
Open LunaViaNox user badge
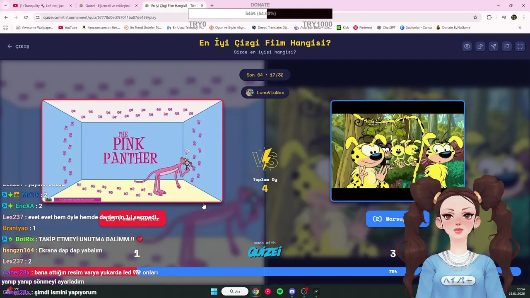coord(265,92)
